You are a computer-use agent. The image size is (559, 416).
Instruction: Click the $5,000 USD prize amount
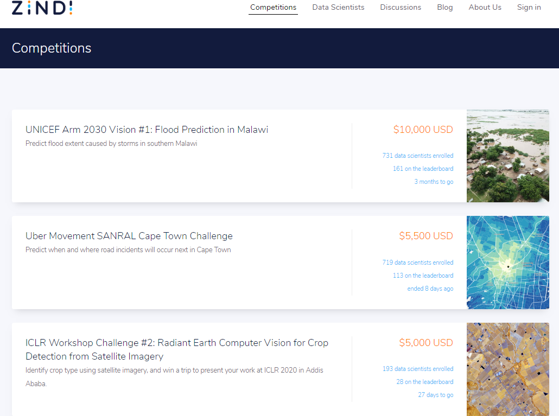[x=426, y=343]
